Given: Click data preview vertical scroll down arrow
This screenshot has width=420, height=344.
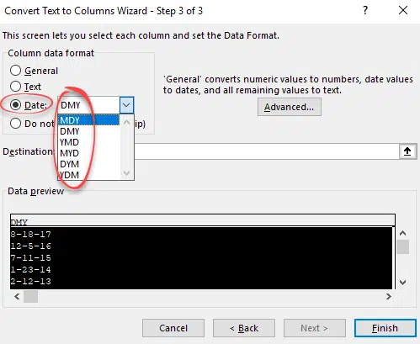Looking at the screenshot, I should (x=402, y=283).
